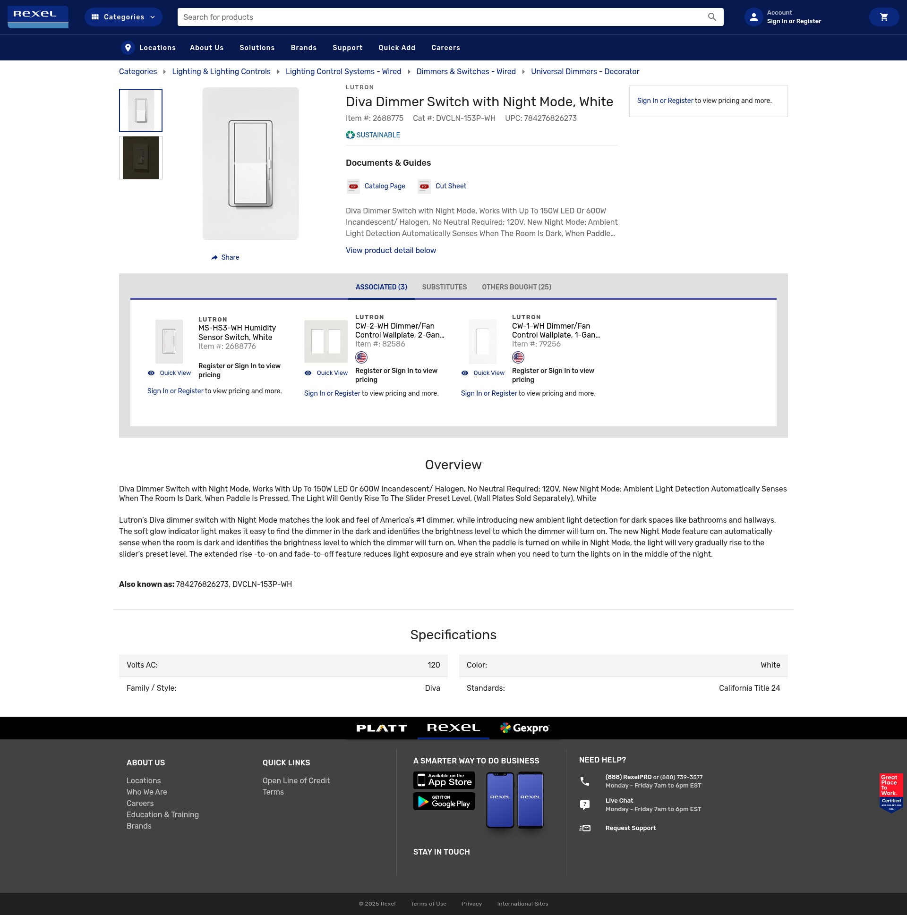This screenshot has width=907, height=915.
Task: Open the Categories dropdown menu
Action: coord(123,17)
